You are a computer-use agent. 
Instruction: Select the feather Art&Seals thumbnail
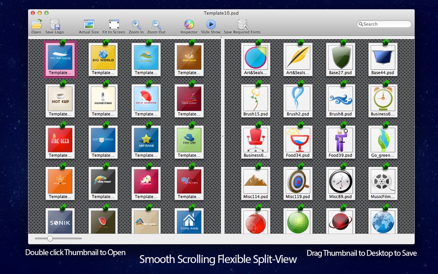[x=298, y=59]
